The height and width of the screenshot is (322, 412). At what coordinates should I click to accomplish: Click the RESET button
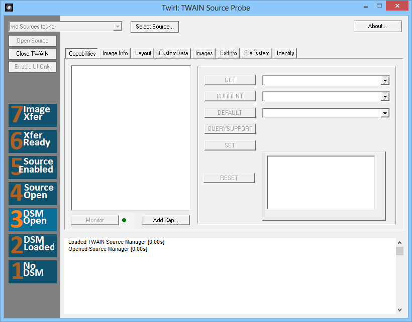point(229,178)
